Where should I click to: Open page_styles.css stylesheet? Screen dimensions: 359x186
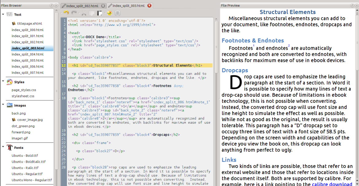[24, 90]
